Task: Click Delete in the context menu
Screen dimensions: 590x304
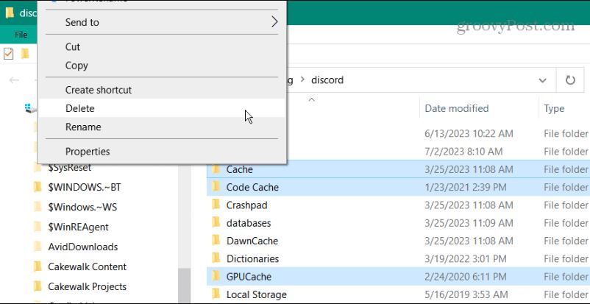Action: pyautogui.click(x=162, y=108)
